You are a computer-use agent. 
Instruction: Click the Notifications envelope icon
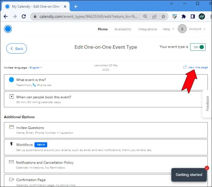[11, 162]
